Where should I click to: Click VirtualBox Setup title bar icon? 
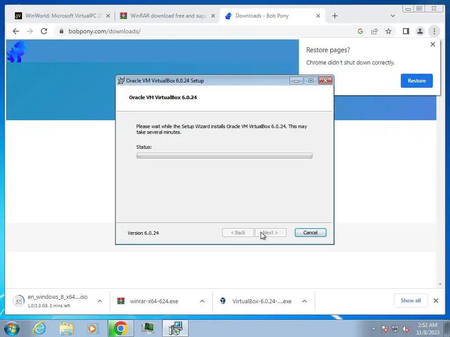121,81
